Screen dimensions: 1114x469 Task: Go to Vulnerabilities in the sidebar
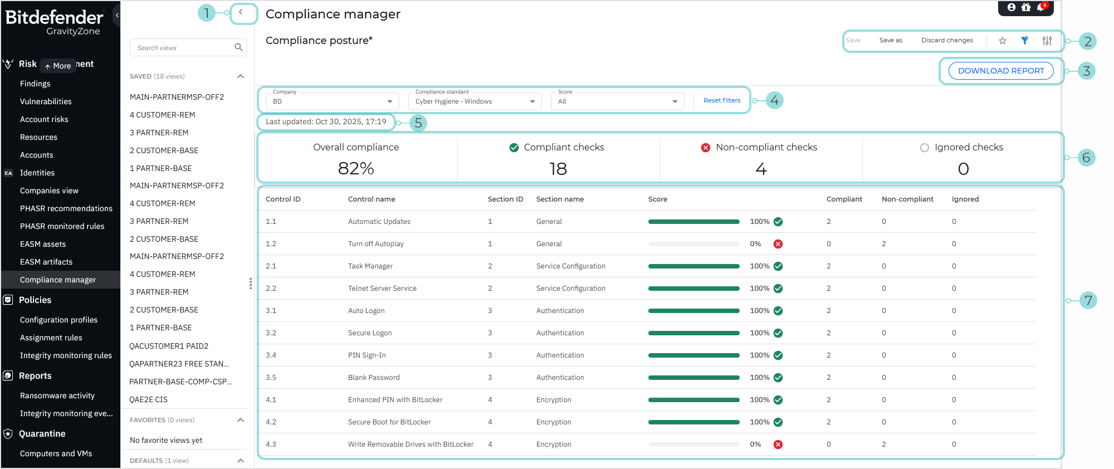coord(46,101)
